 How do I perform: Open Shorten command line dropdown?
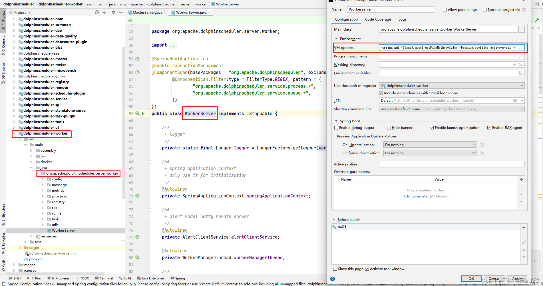pyautogui.click(x=452, y=109)
